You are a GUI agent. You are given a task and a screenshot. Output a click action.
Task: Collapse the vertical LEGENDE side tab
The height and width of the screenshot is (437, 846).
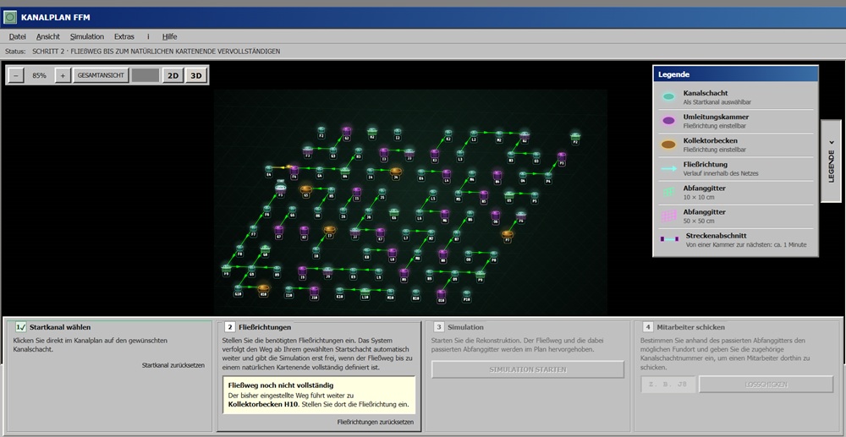[x=832, y=161]
